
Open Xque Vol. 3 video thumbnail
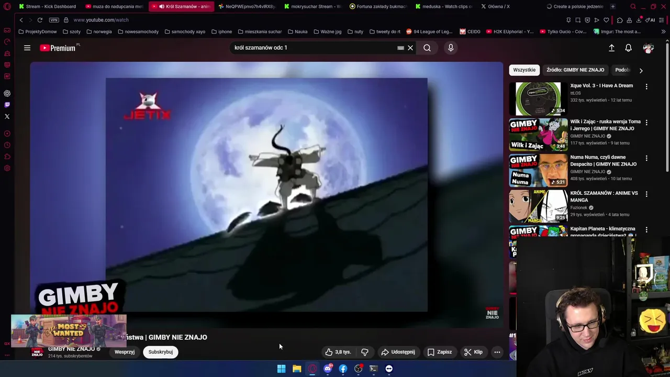(538, 98)
